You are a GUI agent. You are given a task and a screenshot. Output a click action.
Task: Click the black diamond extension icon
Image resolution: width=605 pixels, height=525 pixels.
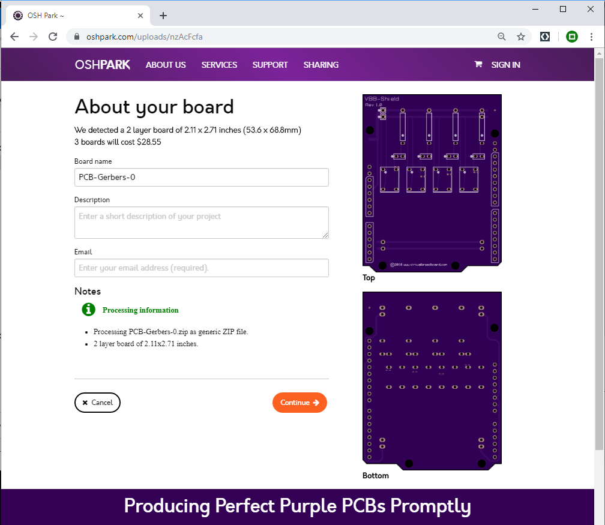point(545,37)
